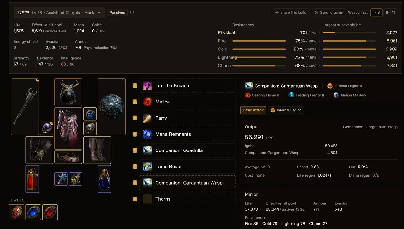Screen dimensions: 404x229
Task: Click the Intelligence 80 / 66 value
Action: pyautogui.click(x=68, y=64)
